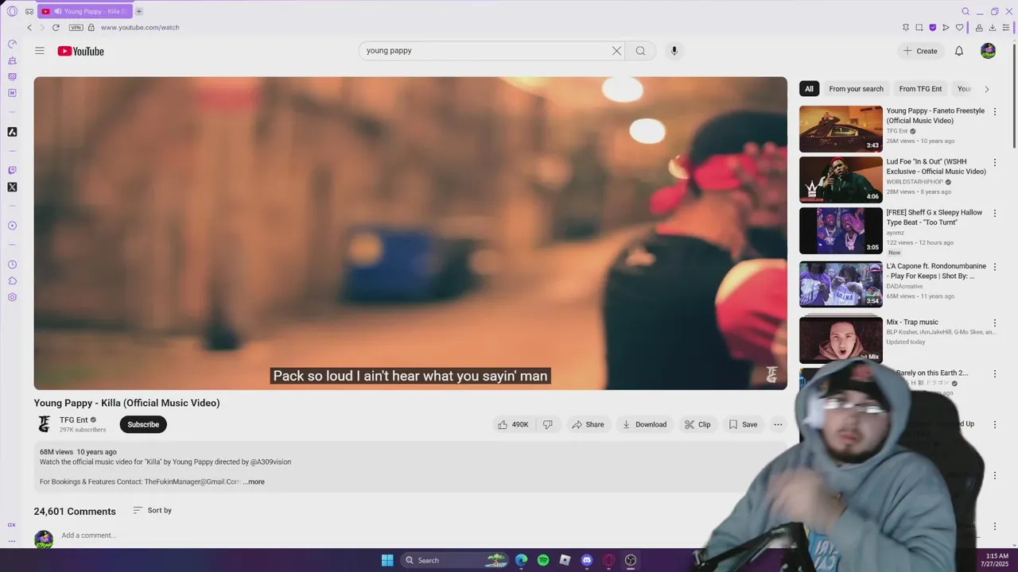Viewport: 1018px width, 572px height.
Task: Open options for Lud Foe video
Action: (994, 162)
